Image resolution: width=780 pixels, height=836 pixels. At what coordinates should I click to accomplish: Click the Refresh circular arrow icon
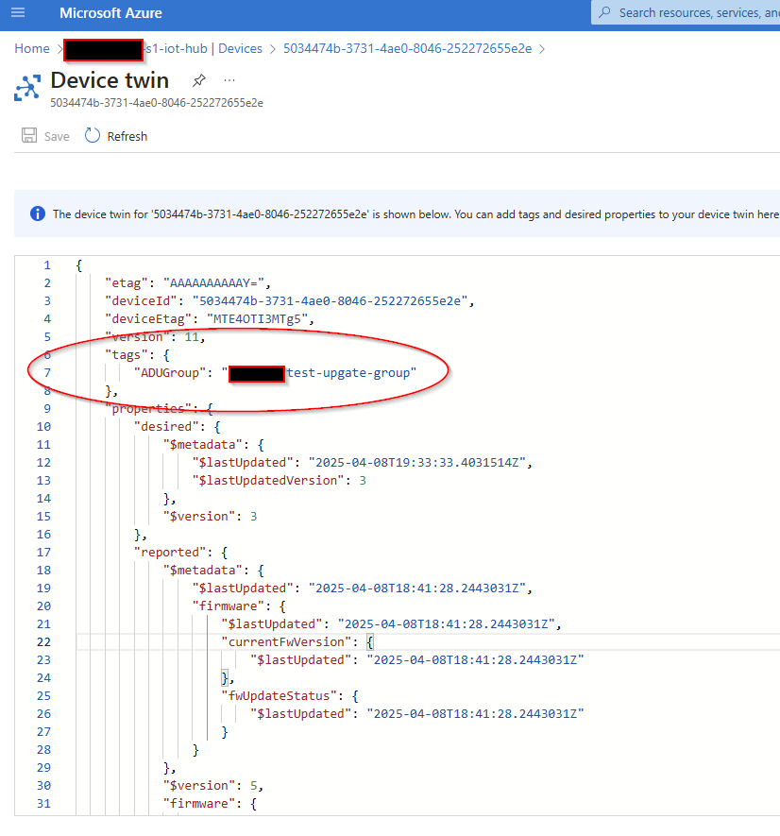pos(93,135)
